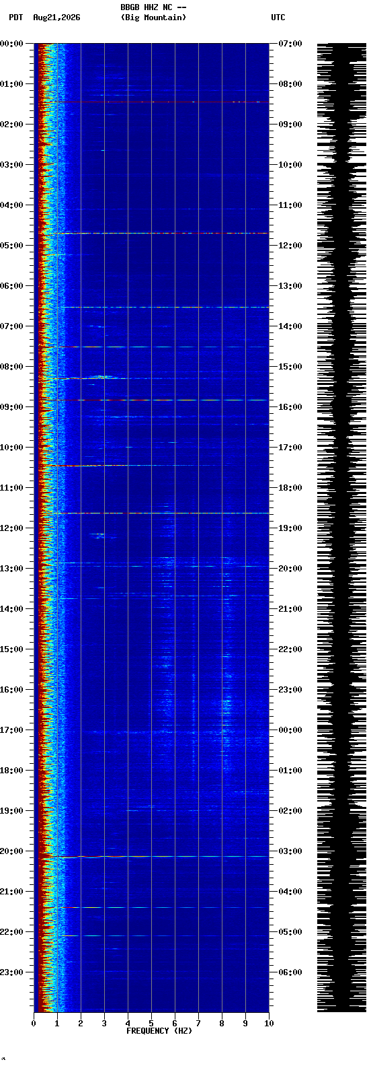Click the date 'Aug21,2026'
Screen dimensions: 371x1066
(x=56, y=17)
